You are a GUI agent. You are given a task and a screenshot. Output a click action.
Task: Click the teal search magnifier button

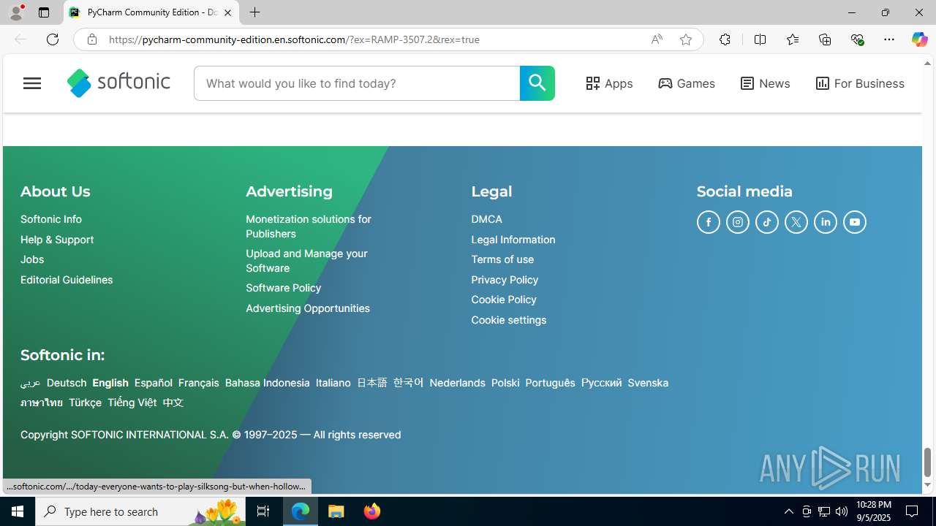(537, 83)
